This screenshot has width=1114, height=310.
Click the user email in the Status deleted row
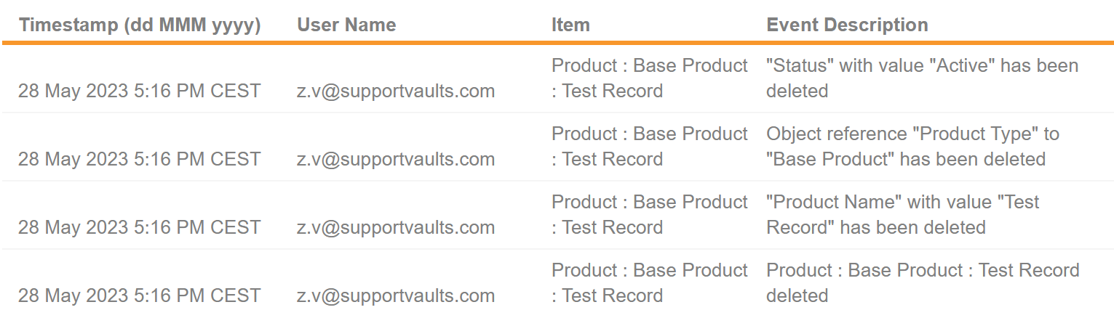(x=396, y=91)
